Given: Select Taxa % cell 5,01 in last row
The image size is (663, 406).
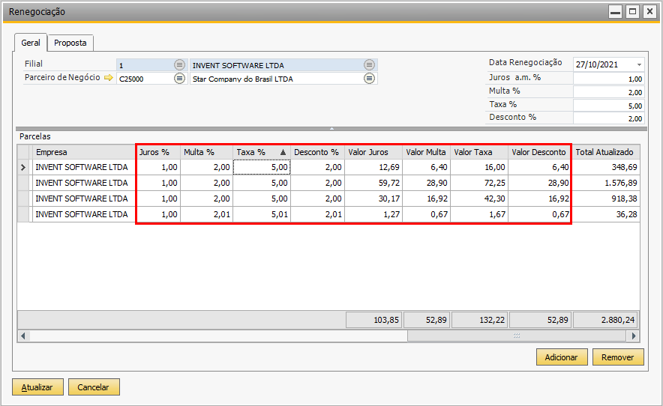Looking at the screenshot, I should pyautogui.click(x=262, y=214).
